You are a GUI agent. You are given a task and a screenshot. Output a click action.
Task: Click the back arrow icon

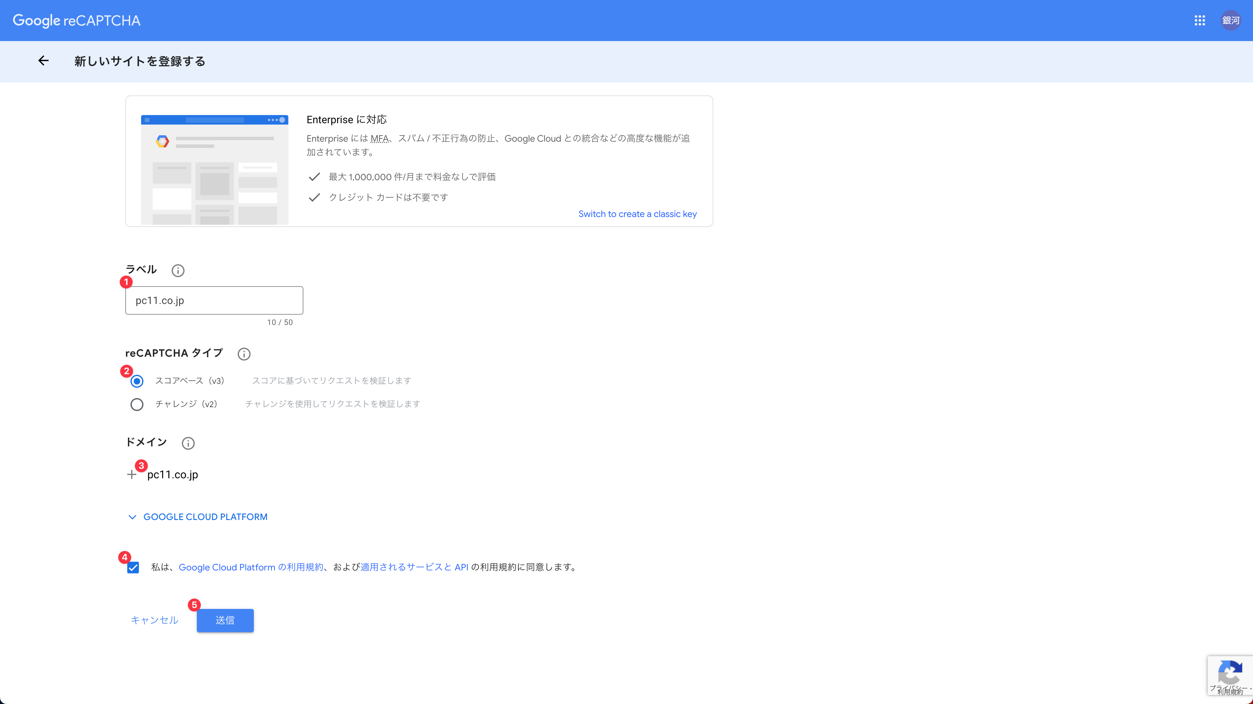(x=43, y=61)
